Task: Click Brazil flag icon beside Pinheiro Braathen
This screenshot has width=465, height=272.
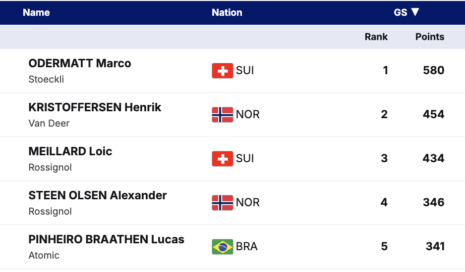Action: click(222, 247)
